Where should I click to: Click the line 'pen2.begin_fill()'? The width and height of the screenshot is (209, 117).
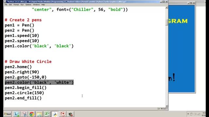click(25, 88)
